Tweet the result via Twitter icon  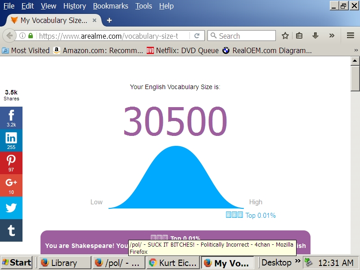11,208
